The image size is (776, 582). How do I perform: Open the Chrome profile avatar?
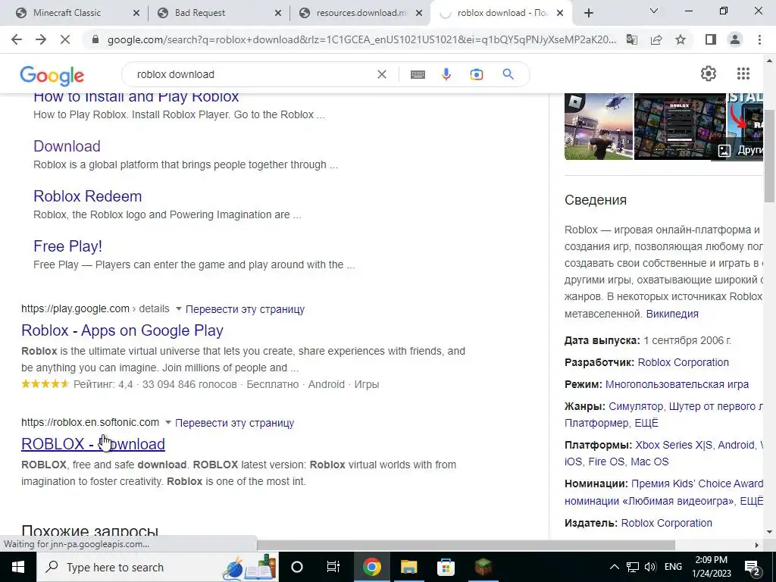point(735,39)
